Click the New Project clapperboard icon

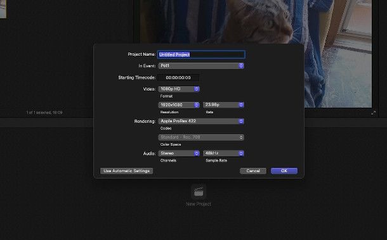[x=199, y=191]
